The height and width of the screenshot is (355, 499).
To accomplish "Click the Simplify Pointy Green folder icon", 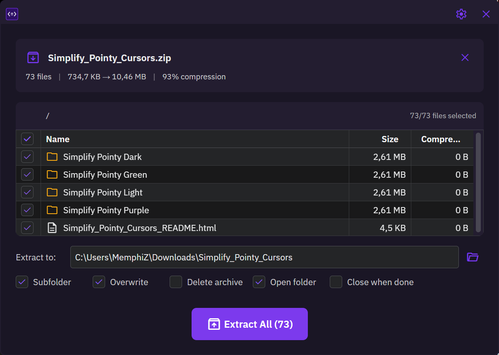I will (x=52, y=175).
